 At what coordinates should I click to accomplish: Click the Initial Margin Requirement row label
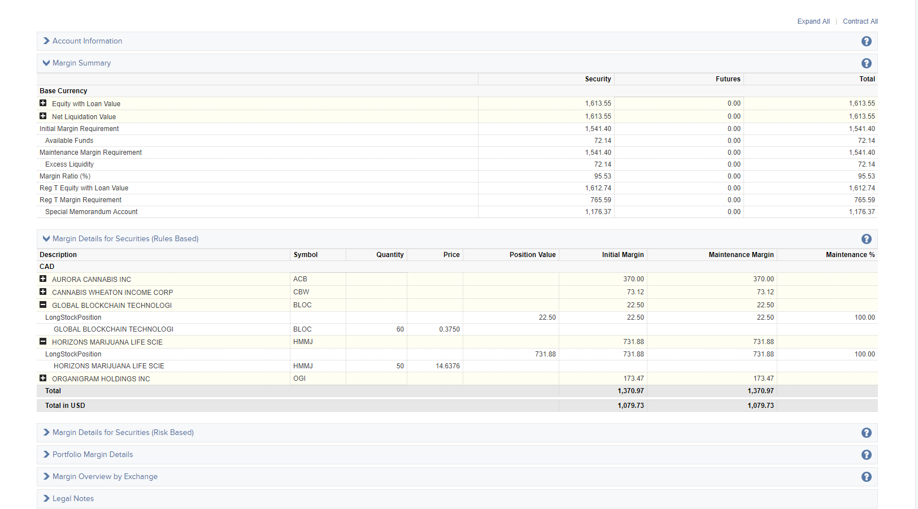pos(79,129)
